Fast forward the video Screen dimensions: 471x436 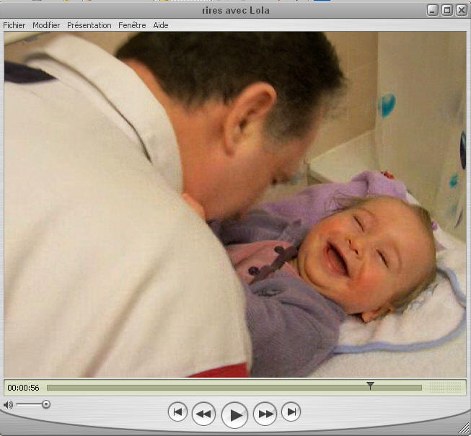[265, 414]
